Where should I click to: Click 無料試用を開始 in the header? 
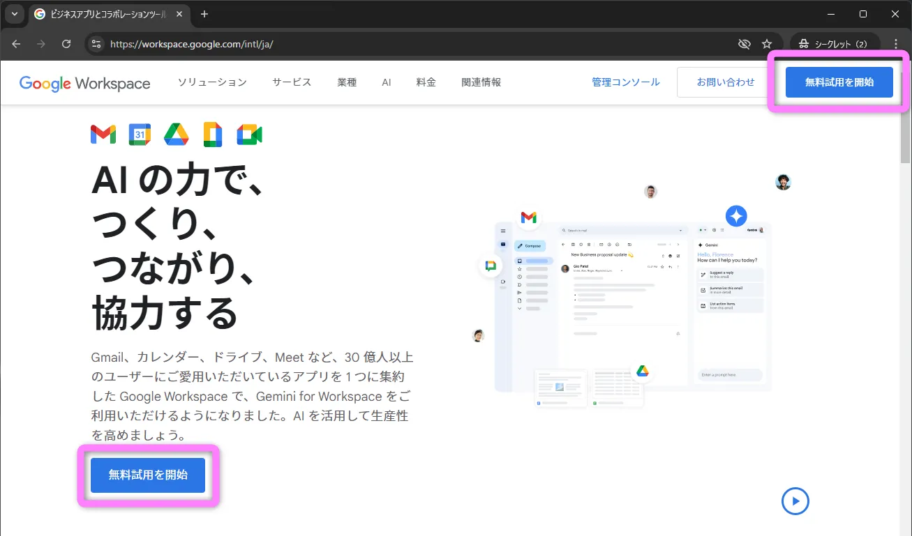839,82
